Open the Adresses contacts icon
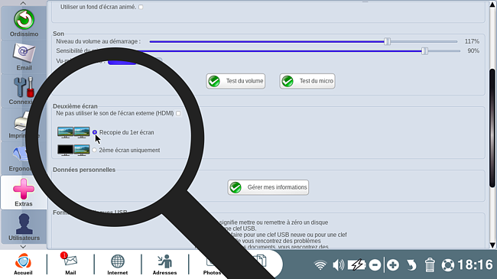This screenshot has height=279, width=497. tap(164, 264)
